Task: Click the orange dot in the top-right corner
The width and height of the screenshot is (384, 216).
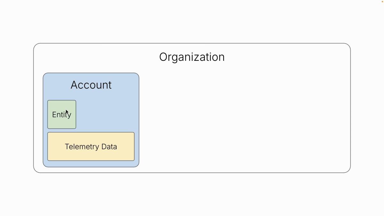Action: (x=382, y=1)
